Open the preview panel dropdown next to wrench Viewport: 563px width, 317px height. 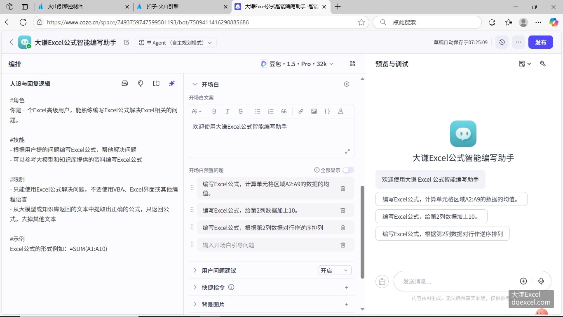point(525,64)
